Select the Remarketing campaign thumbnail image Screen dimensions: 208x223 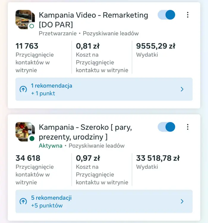click(23, 19)
